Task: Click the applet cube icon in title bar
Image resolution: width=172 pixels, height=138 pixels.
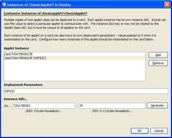Action: 4,4
